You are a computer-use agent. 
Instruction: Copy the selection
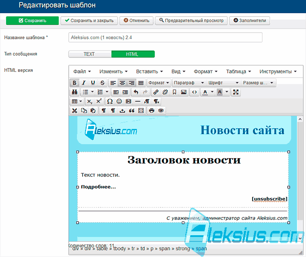tap(84, 111)
